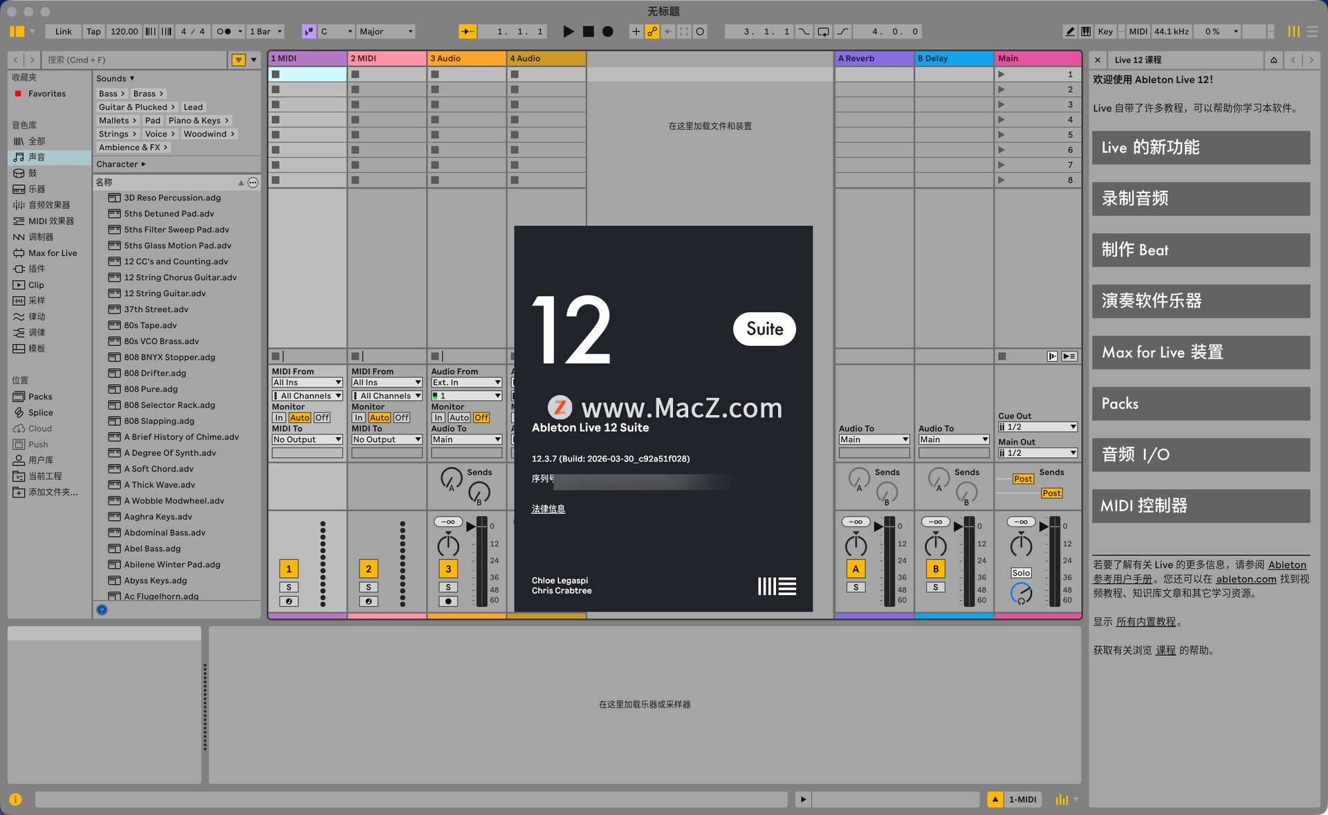Solo track 1 MIDI
Image resolution: width=1328 pixels, height=815 pixels.
coord(288,587)
